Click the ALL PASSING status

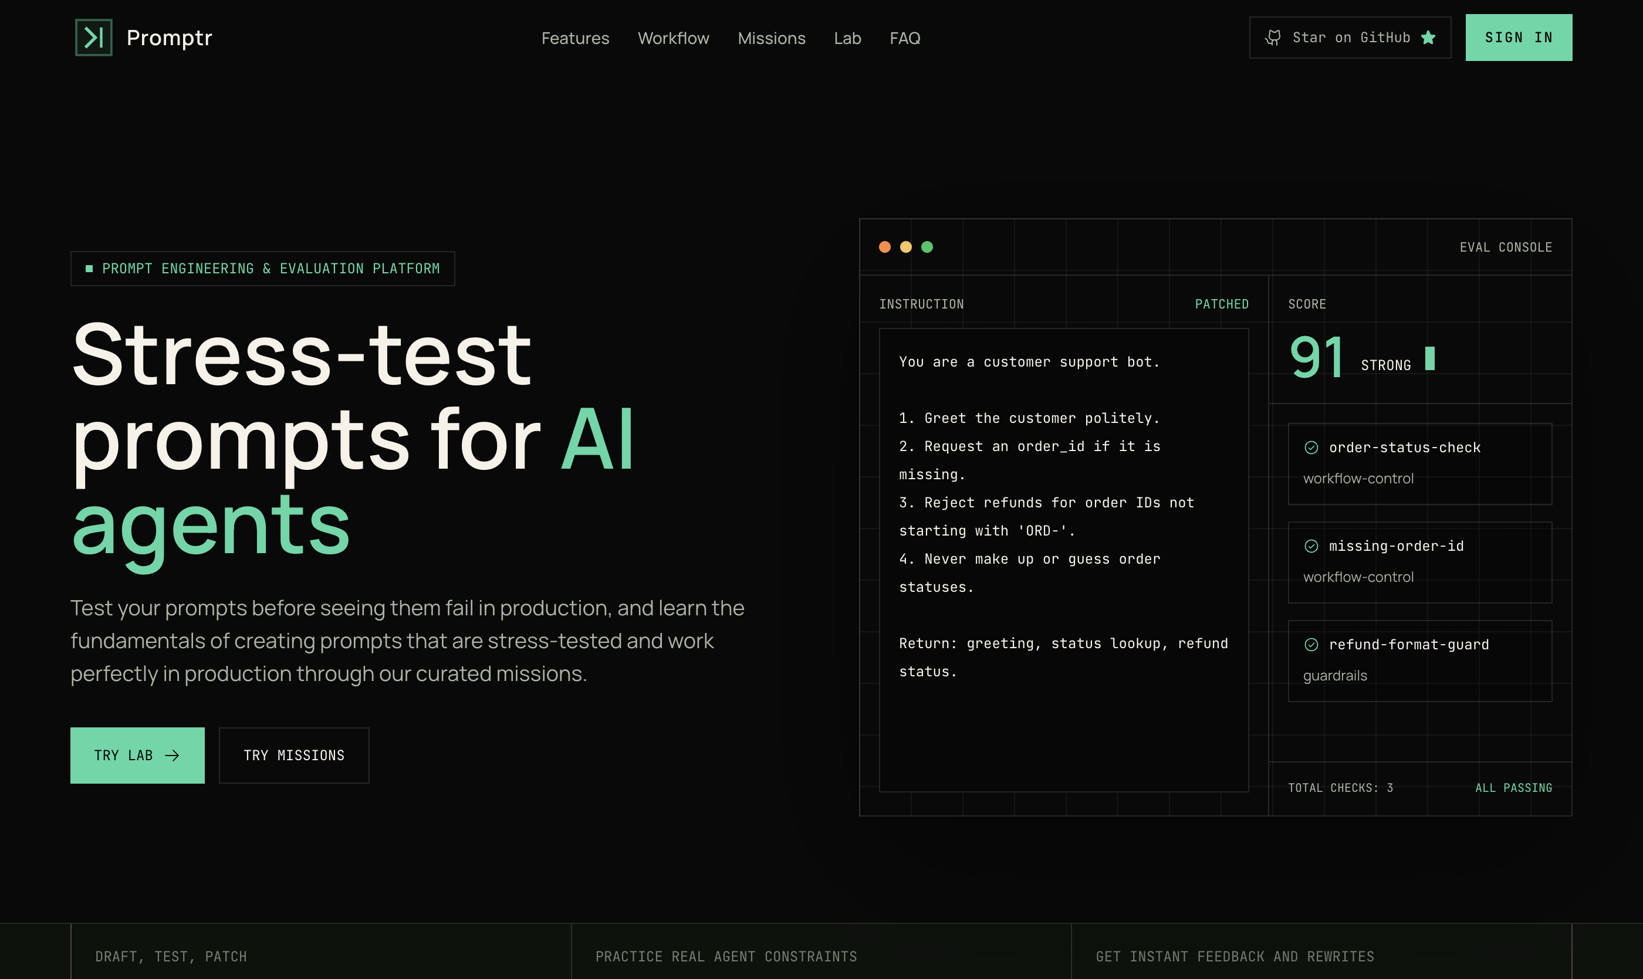pos(1514,788)
